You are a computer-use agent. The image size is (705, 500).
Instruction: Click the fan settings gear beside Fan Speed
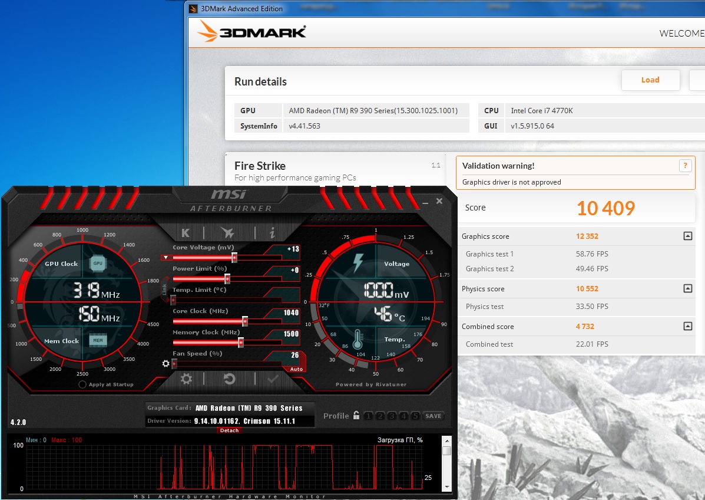tap(166, 363)
